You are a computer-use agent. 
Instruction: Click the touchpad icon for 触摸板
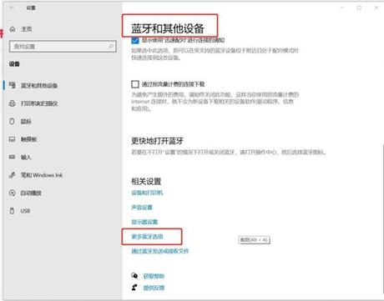[x=12, y=139]
